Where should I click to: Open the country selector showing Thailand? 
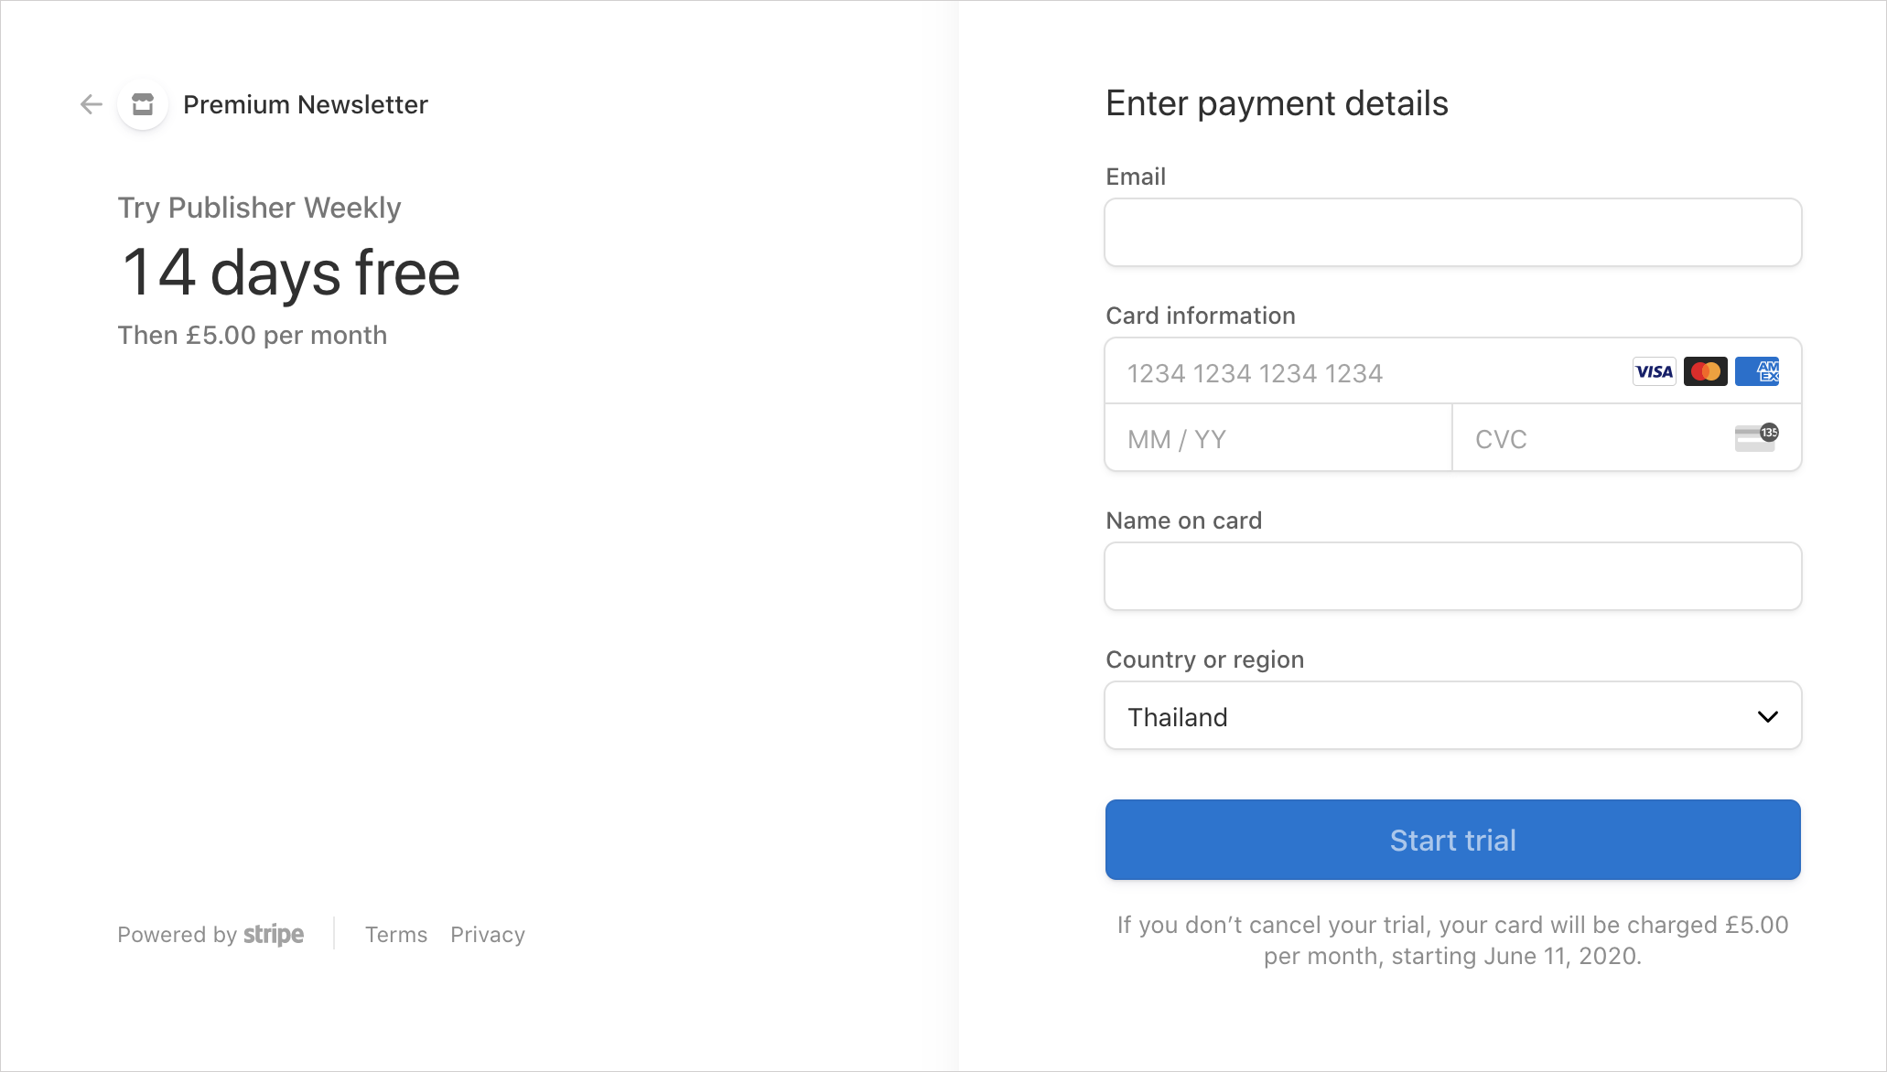pos(1451,716)
